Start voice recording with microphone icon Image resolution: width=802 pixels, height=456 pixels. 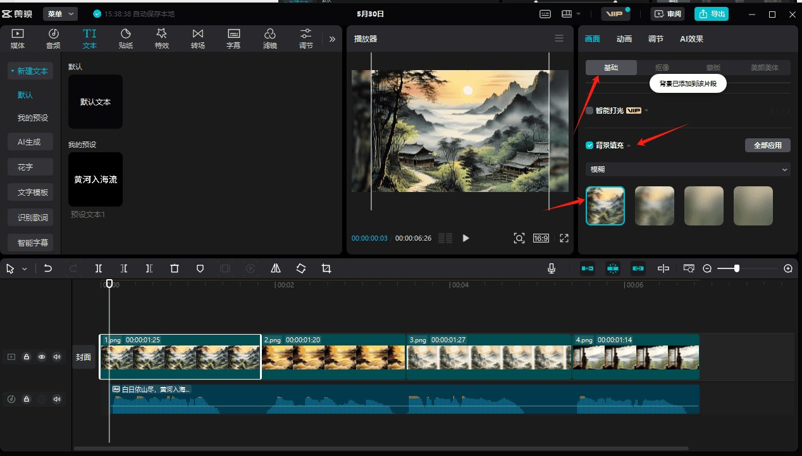pyautogui.click(x=552, y=268)
